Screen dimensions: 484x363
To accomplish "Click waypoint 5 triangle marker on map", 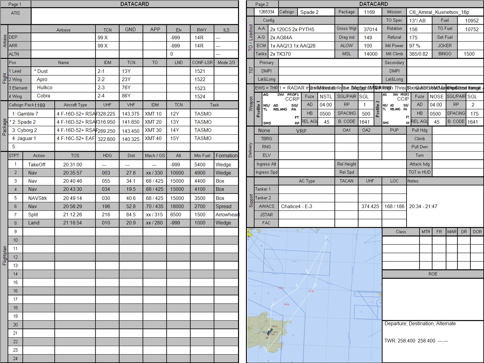I will pyautogui.click(x=327, y=240).
